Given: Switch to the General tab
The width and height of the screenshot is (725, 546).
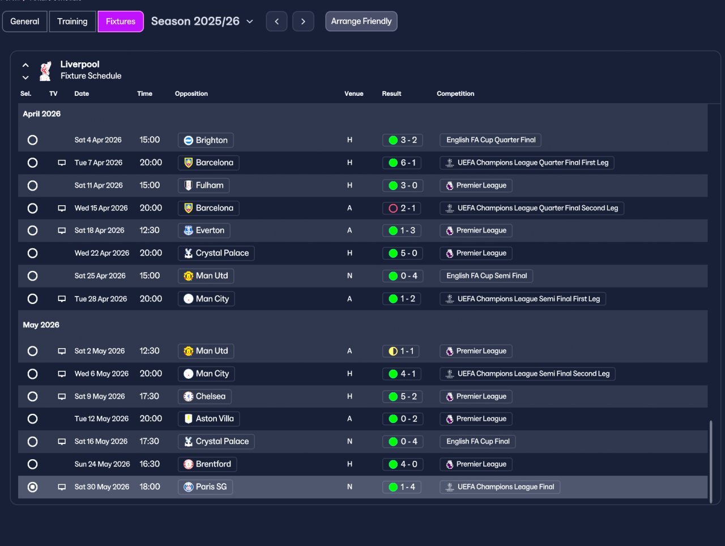Looking at the screenshot, I should [x=25, y=22].
